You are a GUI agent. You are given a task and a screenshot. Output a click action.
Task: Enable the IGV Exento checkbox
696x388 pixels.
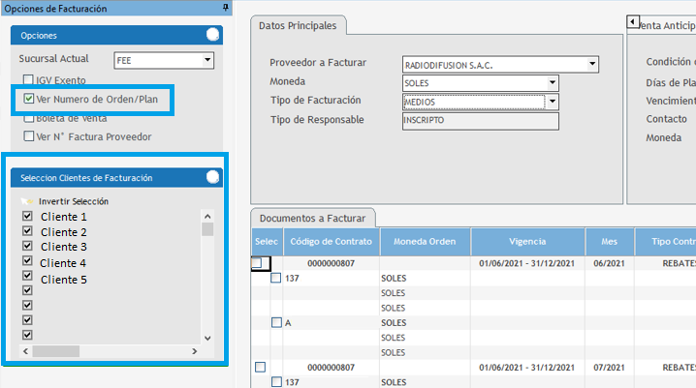[29, 79]
